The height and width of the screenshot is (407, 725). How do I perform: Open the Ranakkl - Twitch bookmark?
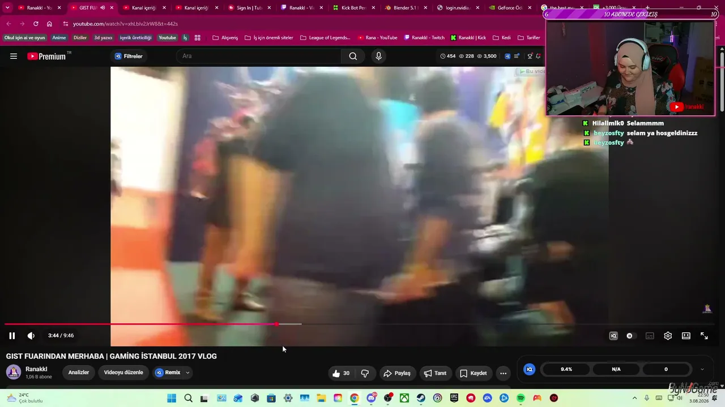424,38
